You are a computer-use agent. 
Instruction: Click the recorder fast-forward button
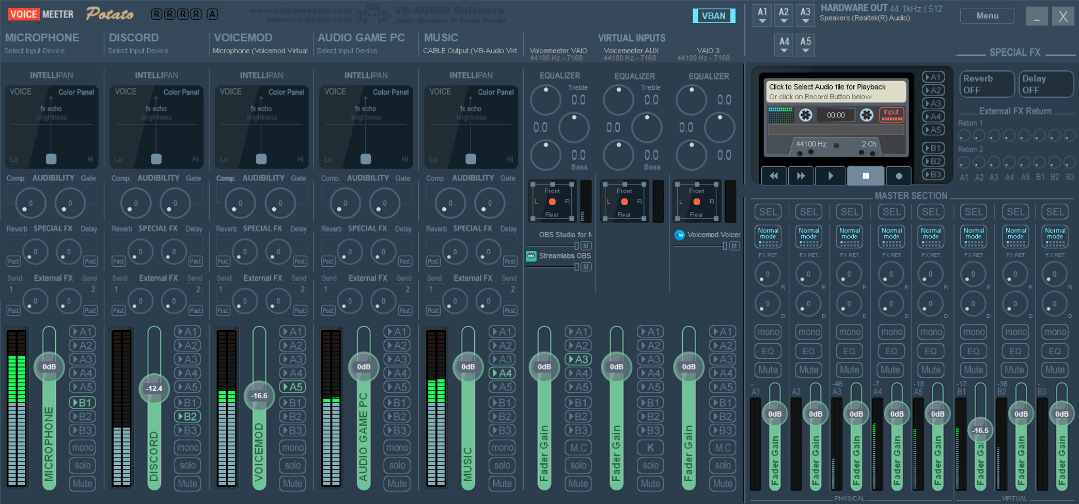coord(801,176)
